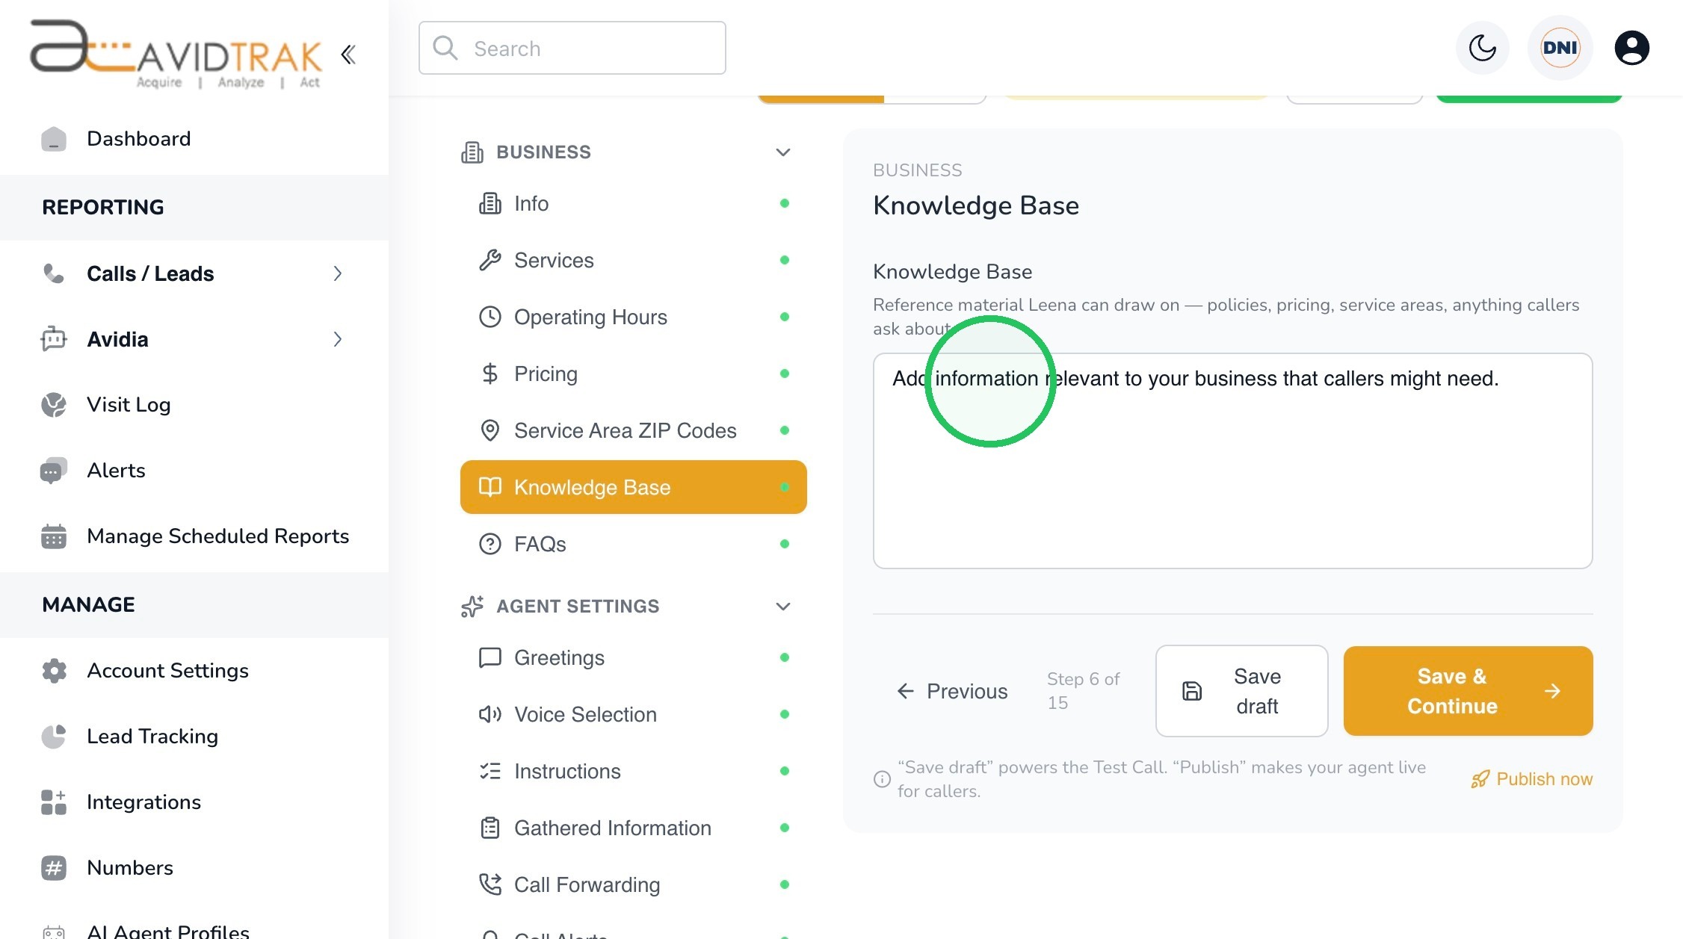
Task: Click the Dashboard home icon
Action: point(54,139)
